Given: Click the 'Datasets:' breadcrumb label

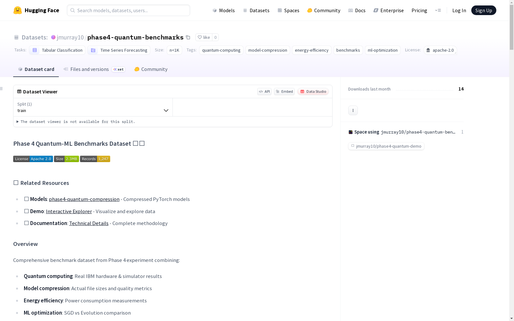Looking at the screenshot, I should coord(35,38).
